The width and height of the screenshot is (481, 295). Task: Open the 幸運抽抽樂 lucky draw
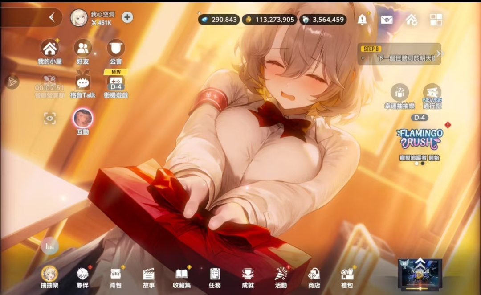(399, 96)
